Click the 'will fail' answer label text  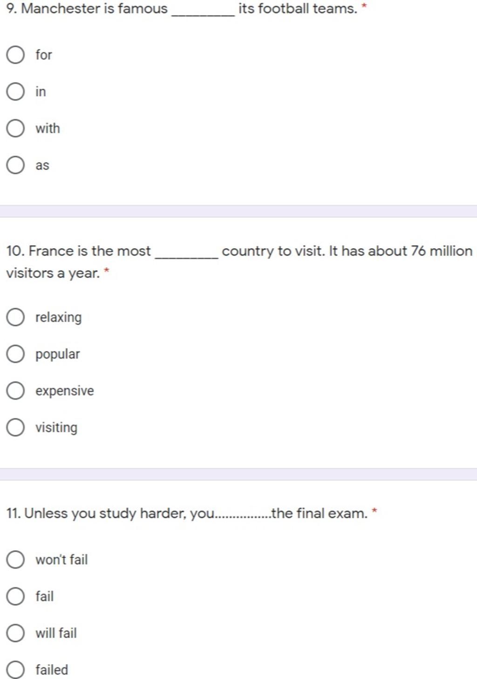(x=56, y=633)
